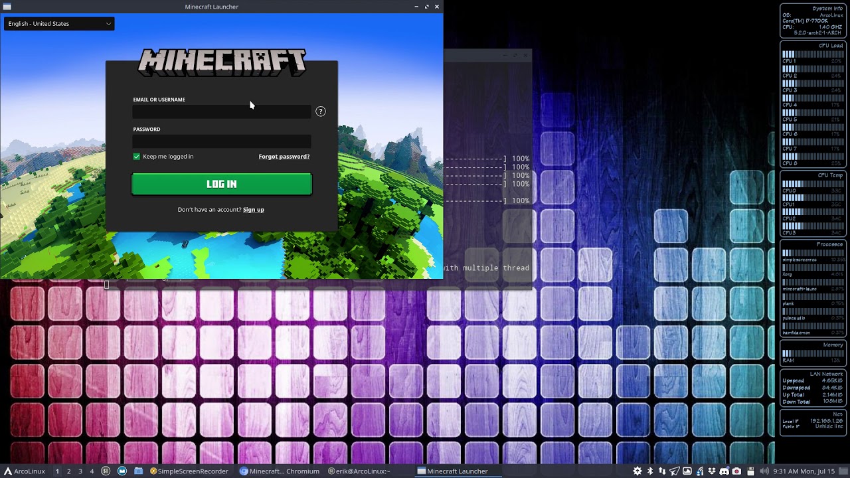This screenshot has height=478, width=850.
Task: Open the English - United States language dropdown
Action: tap(59, 24)
